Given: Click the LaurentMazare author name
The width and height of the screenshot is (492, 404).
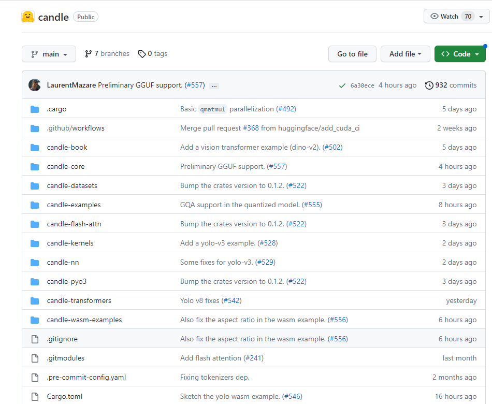Looking at the screenshot, I should (71, 85).
